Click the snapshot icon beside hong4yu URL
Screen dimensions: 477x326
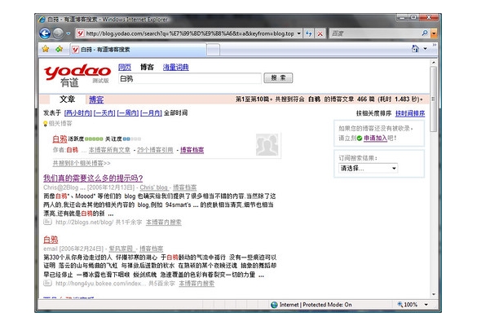pyautogui.click(x=47, y=283)
